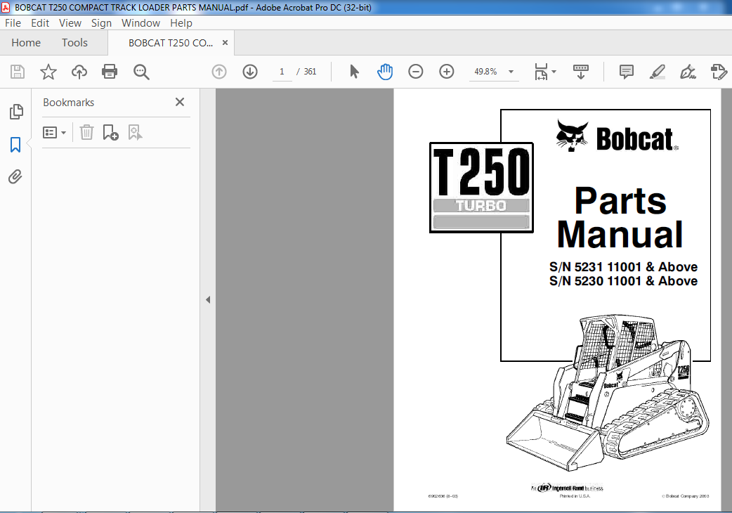This screenshot has width=732, height=513.
Task: Go to previous page arrow
Action: [x=219, y=72]
